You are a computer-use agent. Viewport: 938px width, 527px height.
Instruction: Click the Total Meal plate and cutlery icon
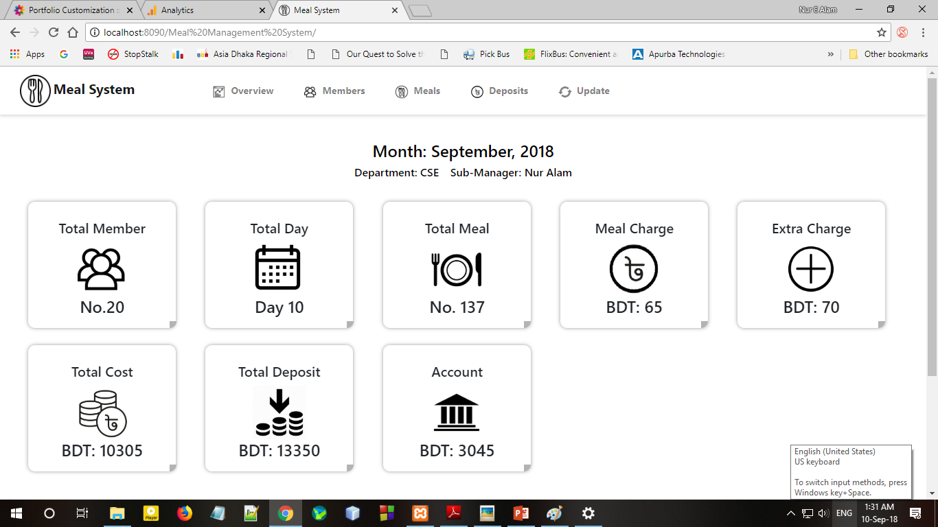coord(457,269)
